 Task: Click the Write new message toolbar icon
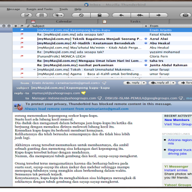pyautogui.click(x=26, y=15)
